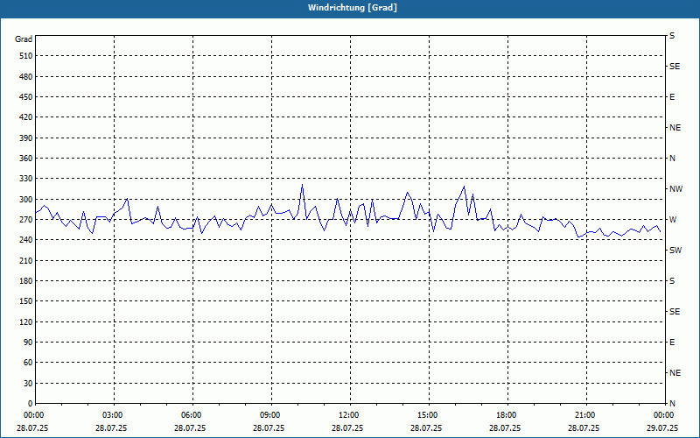This screenshot has height=438, width=700.
Task: Select the 270 degree axis label
Action: [x=26, y=220]
